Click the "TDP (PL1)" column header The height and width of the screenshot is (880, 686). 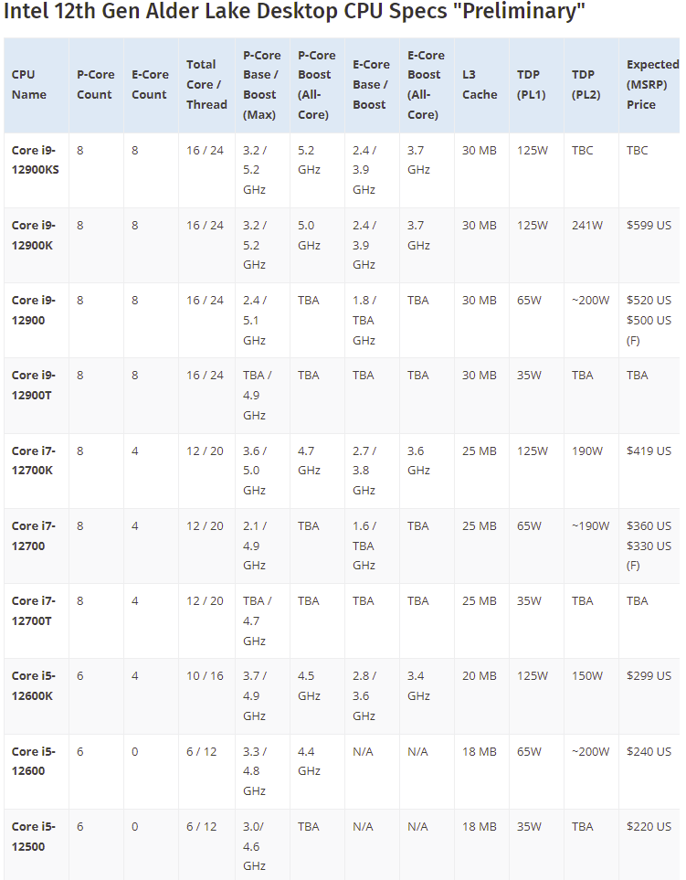[534, 84]
